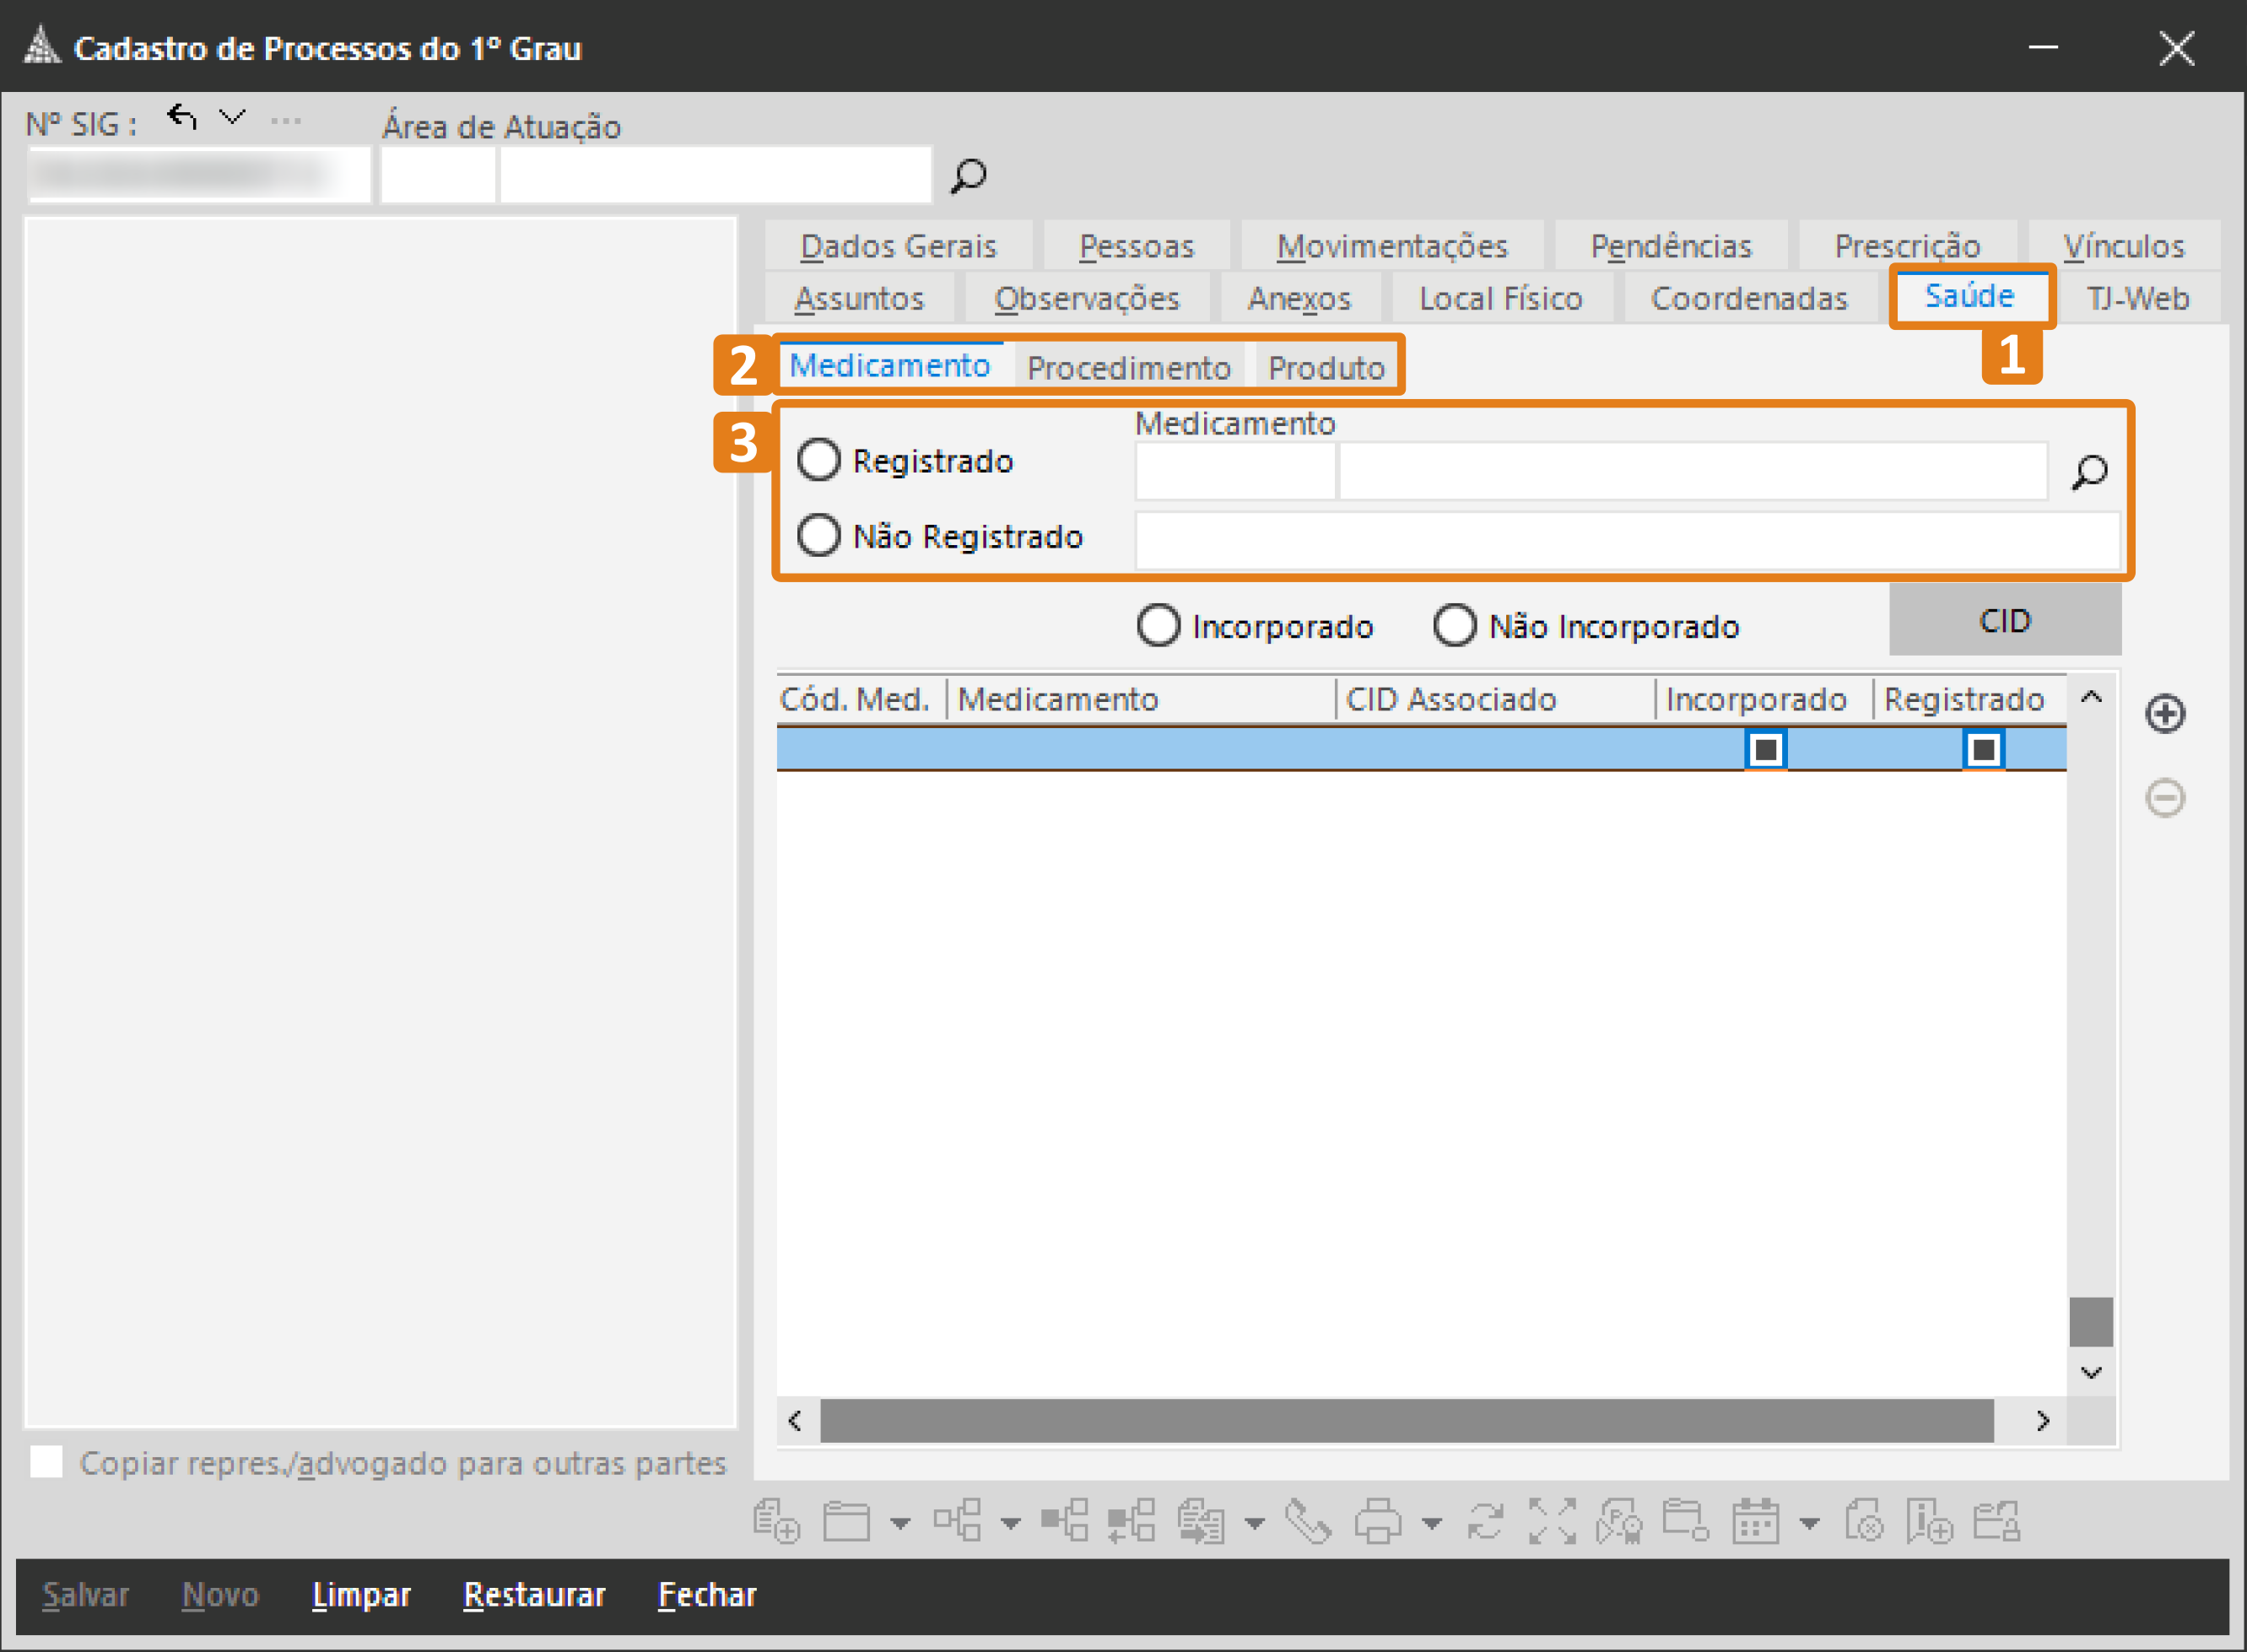This screenshot has height=1652, width=2247.
Task: Click the add medication plus icon
Action: (x=2165, y=713)
